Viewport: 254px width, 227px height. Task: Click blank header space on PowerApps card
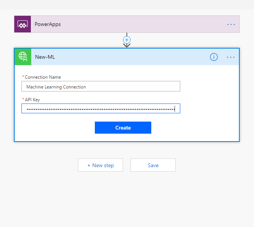[143, 24]
